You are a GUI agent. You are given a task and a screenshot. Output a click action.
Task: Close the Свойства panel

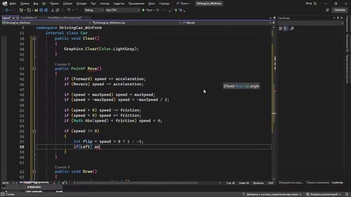coord(342,18)
